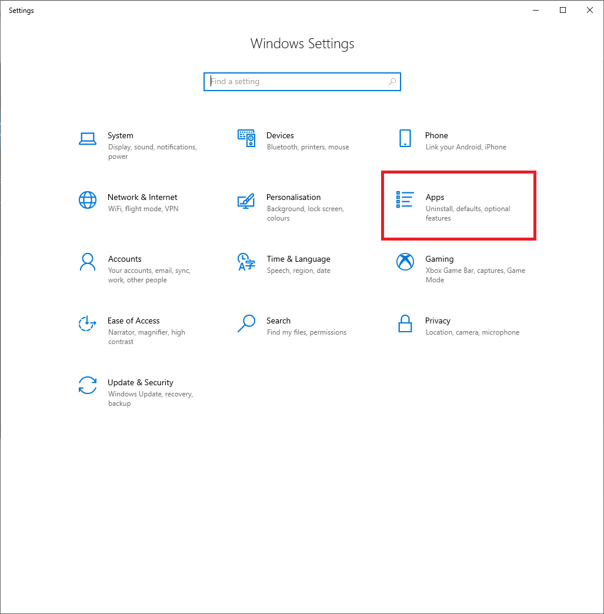The image size is (604, 614).
Task: Close the Settings window
Action: click(x=590, y=10)
